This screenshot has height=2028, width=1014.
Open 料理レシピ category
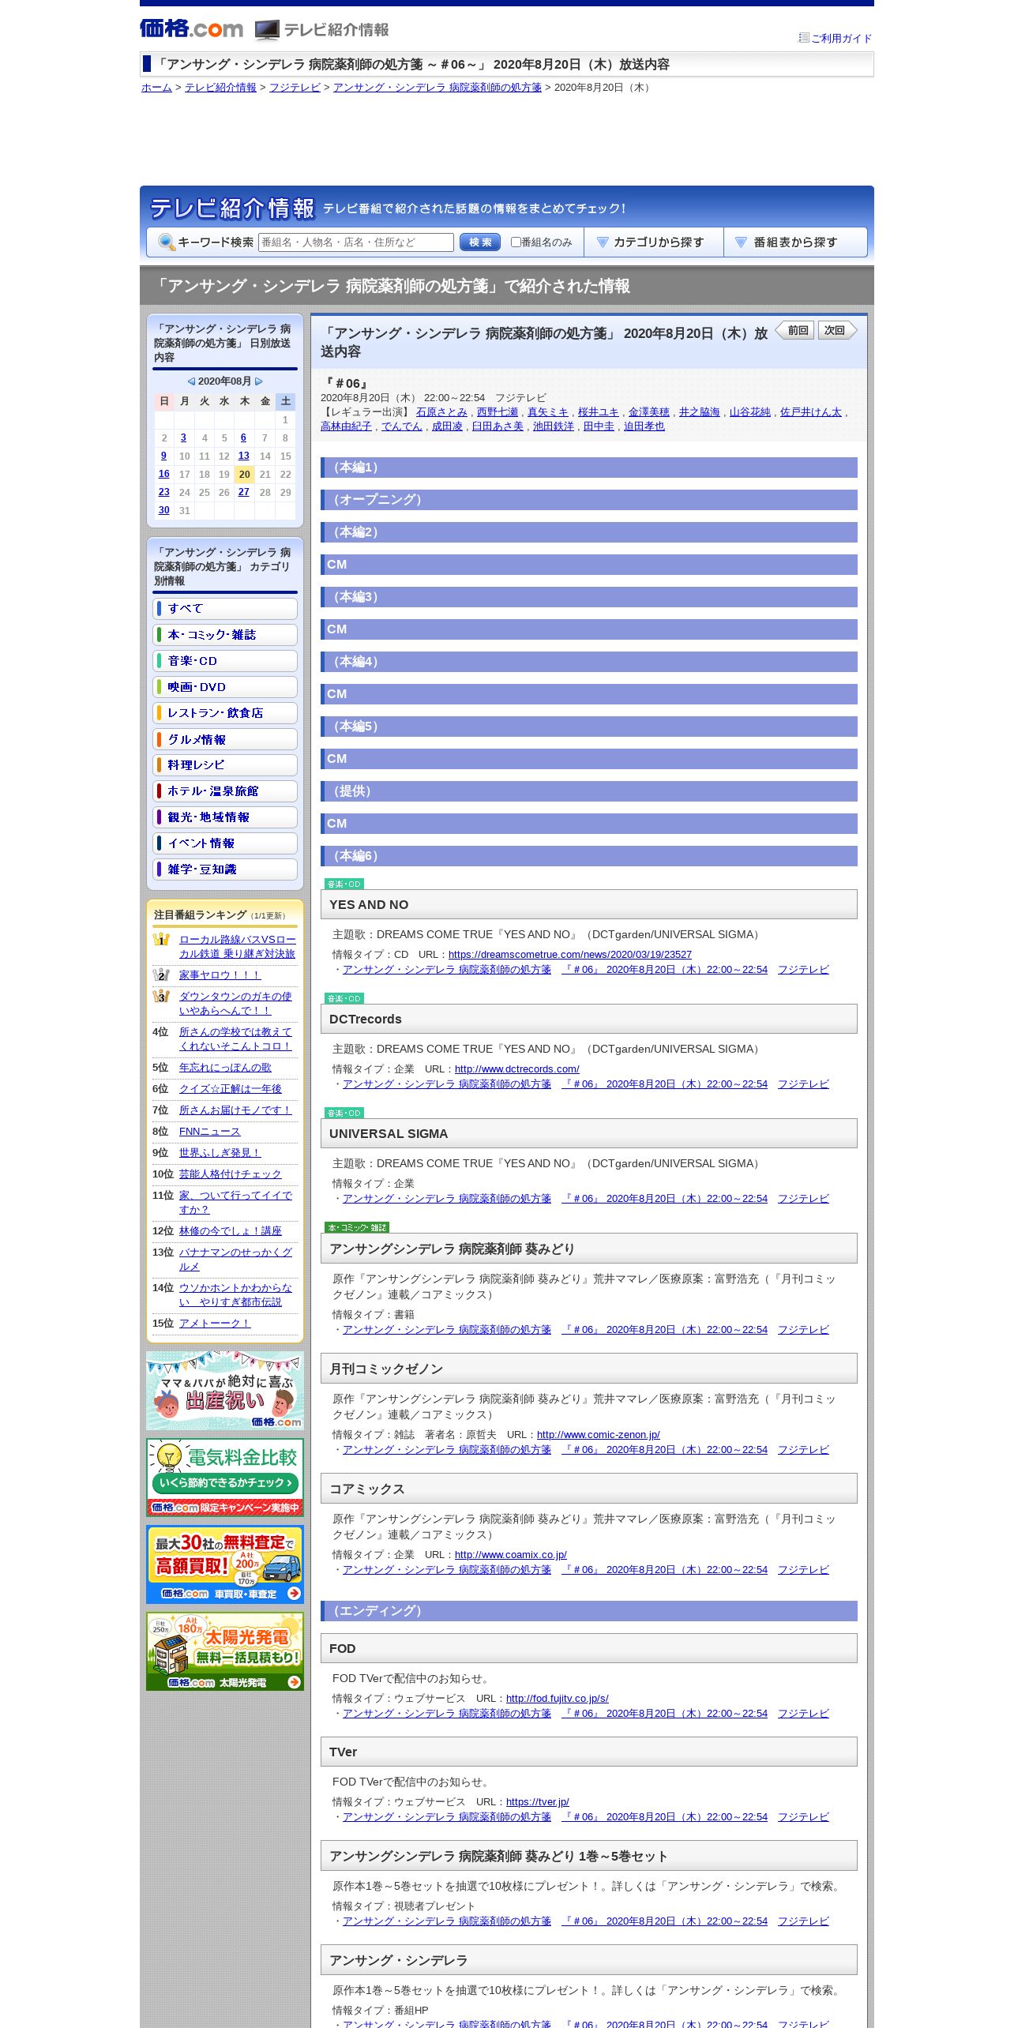(x=225, y=764)
